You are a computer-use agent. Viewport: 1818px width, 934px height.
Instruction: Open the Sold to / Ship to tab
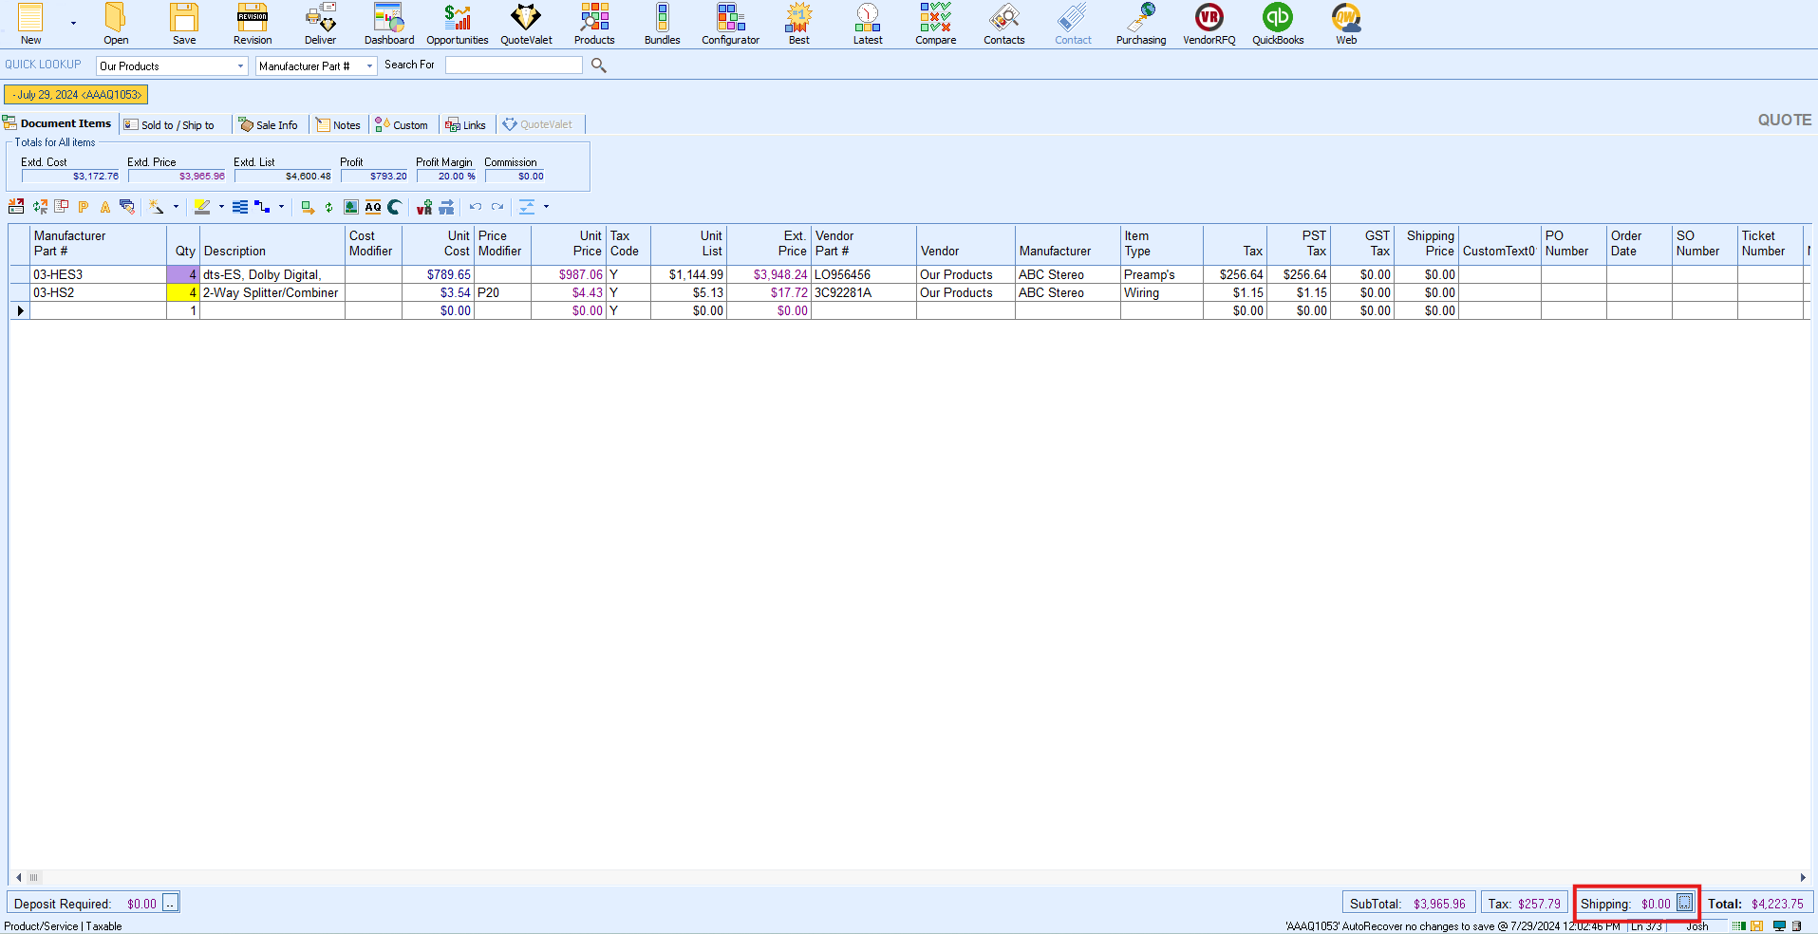[170, 125]
